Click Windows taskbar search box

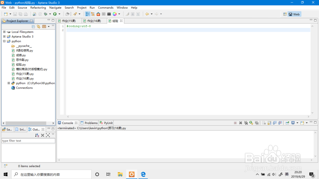click(x=51, y=174)
